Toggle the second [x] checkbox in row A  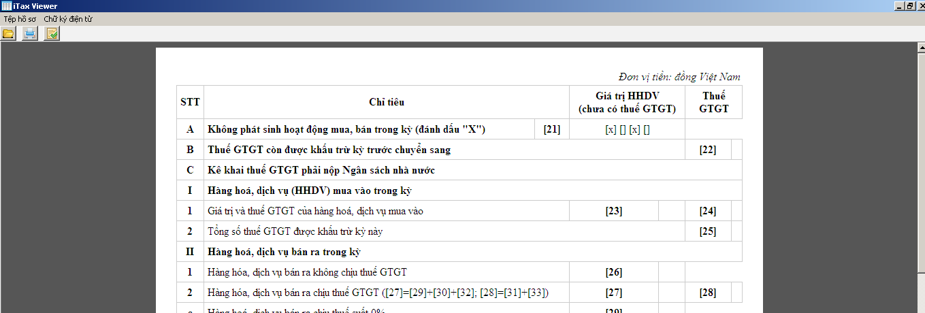(634, 129)
